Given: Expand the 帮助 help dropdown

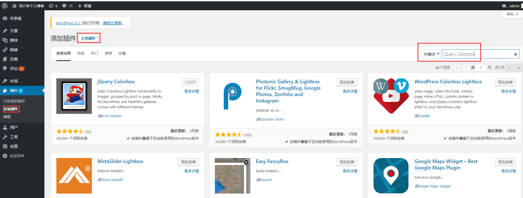Looking at the screenshot, I should pos(512,14).
